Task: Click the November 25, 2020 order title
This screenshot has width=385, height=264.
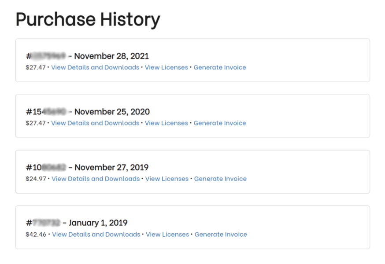Action: tap(88, 112)
